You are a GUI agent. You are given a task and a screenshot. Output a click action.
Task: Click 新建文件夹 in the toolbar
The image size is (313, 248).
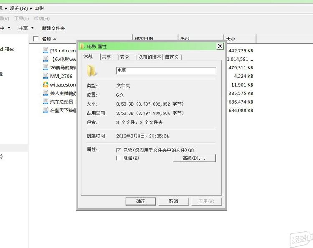[x=53, y=28]
